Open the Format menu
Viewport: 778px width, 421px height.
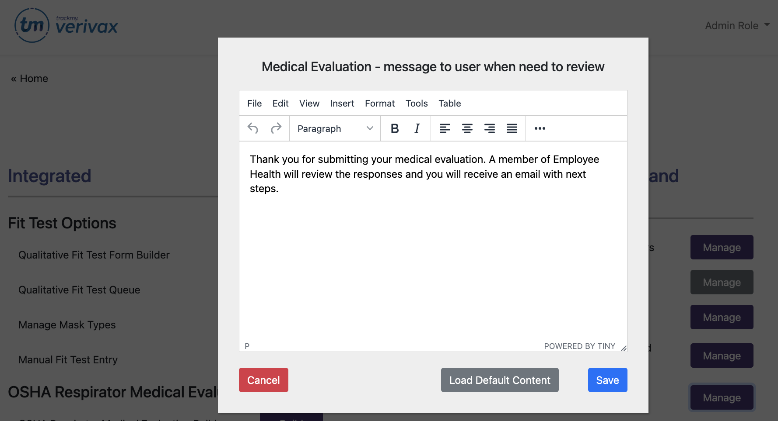point(379,104)
